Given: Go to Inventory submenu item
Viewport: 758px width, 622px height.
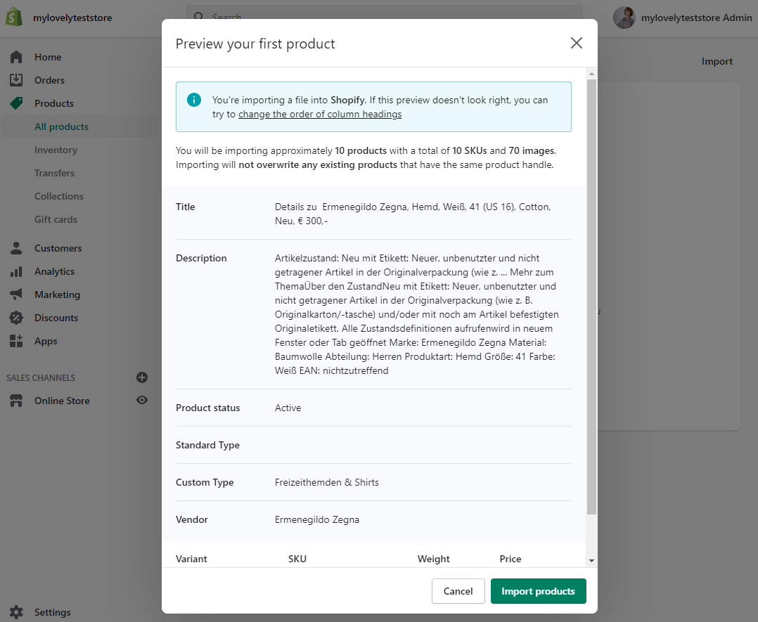Looking at the screenshot, I should click(x=56, y=150).
